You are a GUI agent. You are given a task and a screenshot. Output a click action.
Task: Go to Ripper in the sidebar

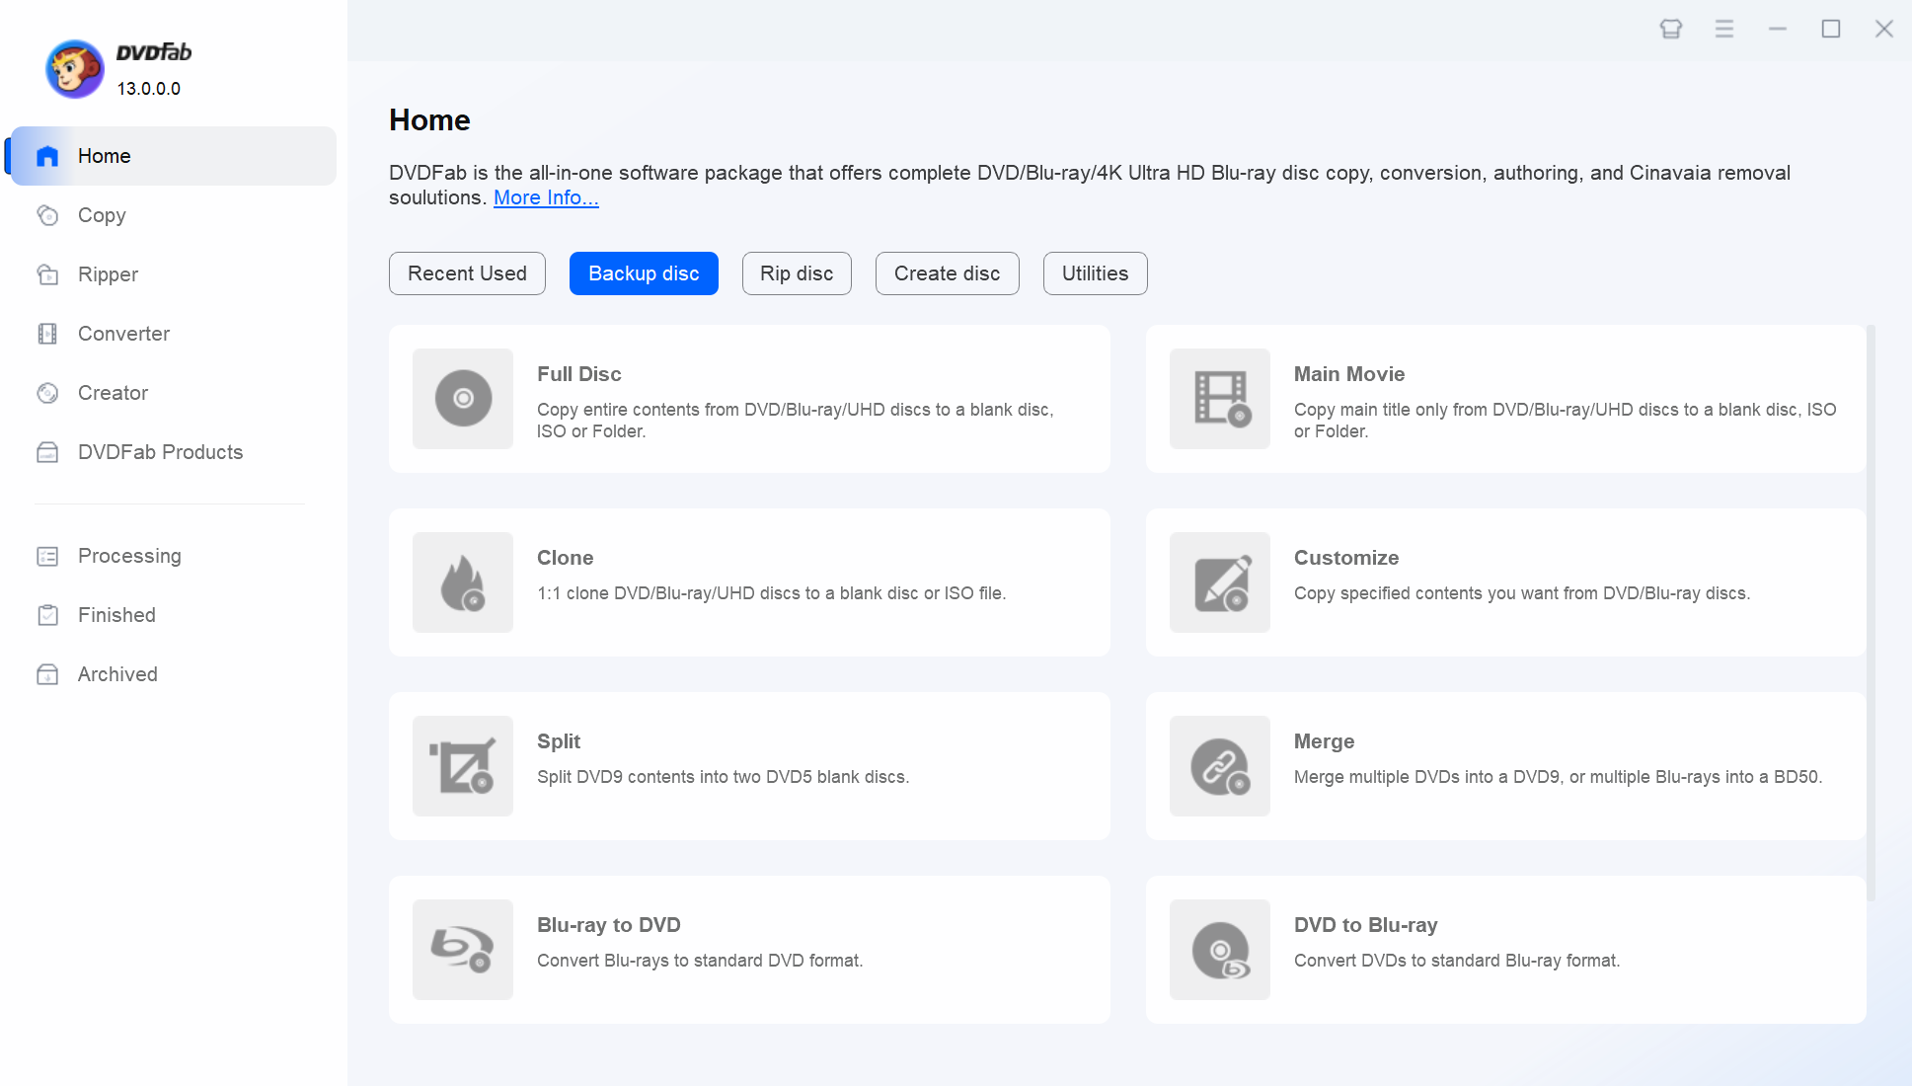click(108, 274)
